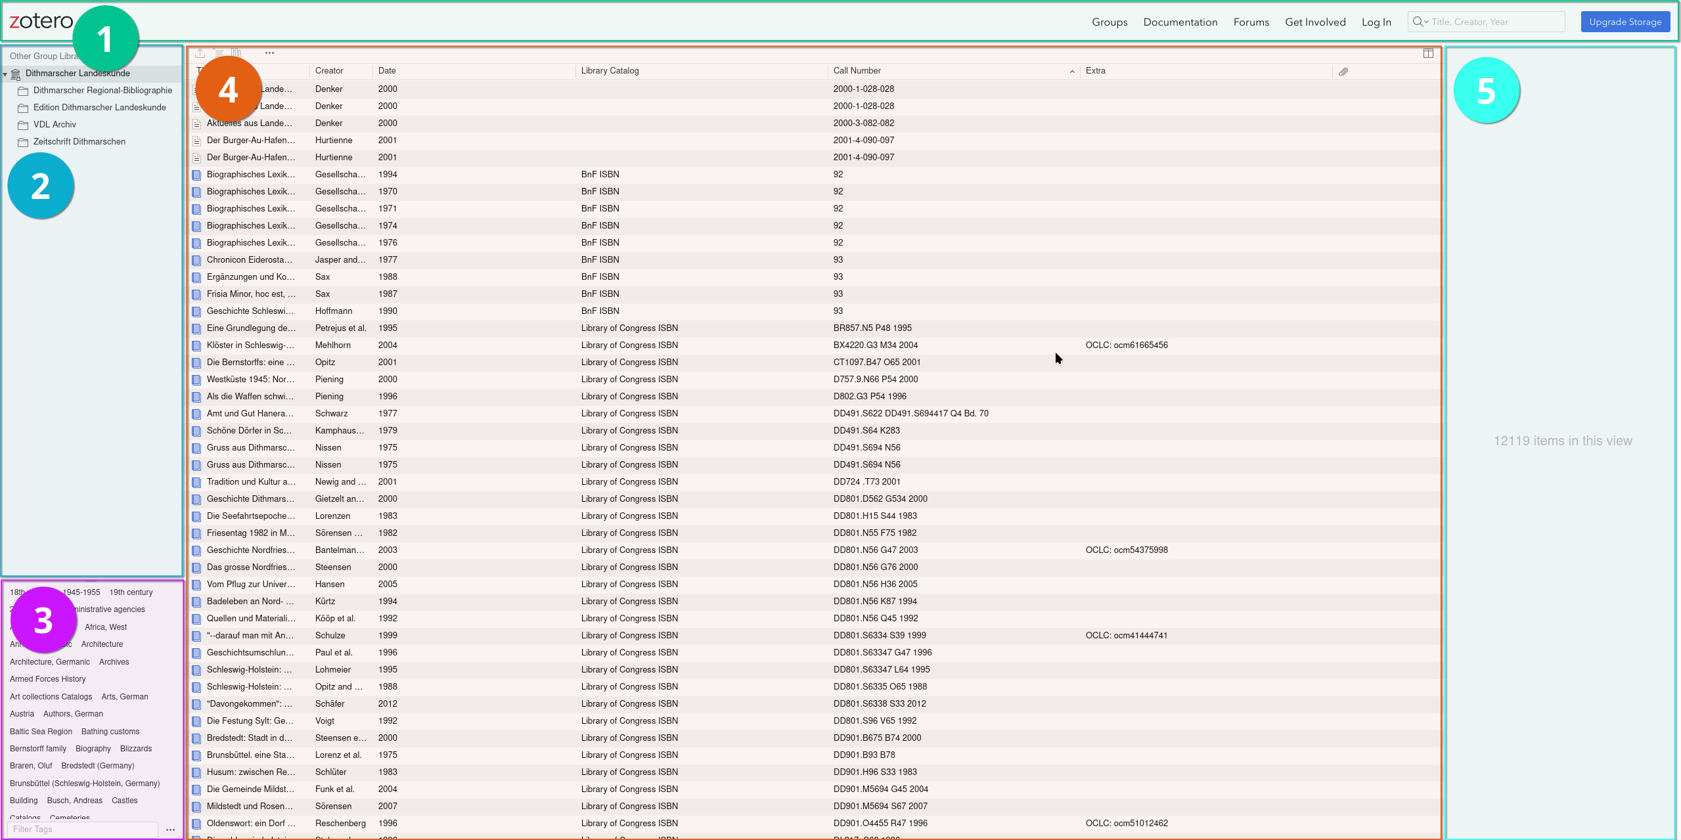Select the Dithmarscher Regional-Bibliographie collection
The height and width of the screenshot is (840, 1681).
point(102,91)
